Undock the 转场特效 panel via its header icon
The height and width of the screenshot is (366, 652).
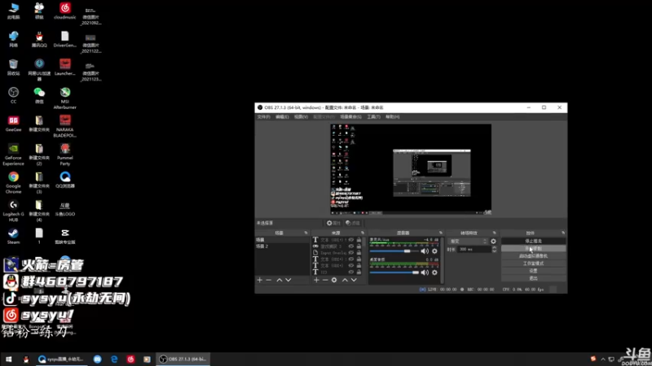[495, 233]
